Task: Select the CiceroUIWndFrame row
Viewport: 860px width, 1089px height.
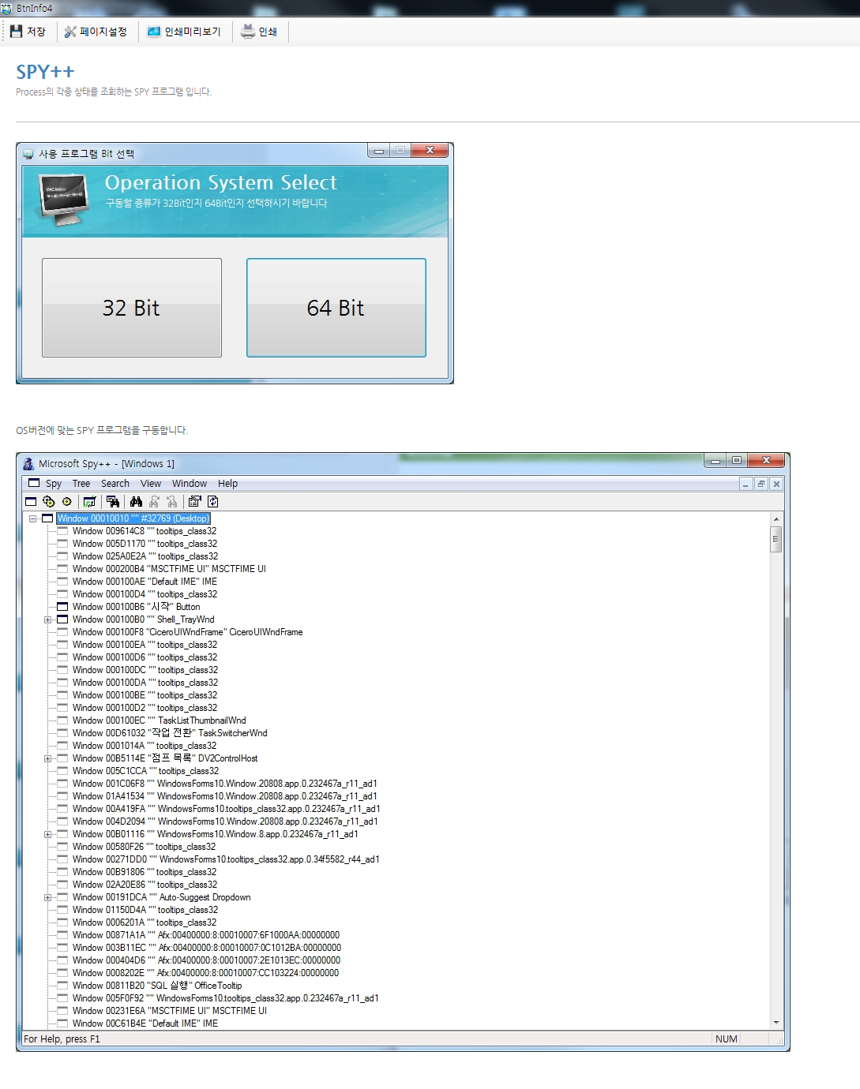Action: pyautogui.click(x=188, y=632)
